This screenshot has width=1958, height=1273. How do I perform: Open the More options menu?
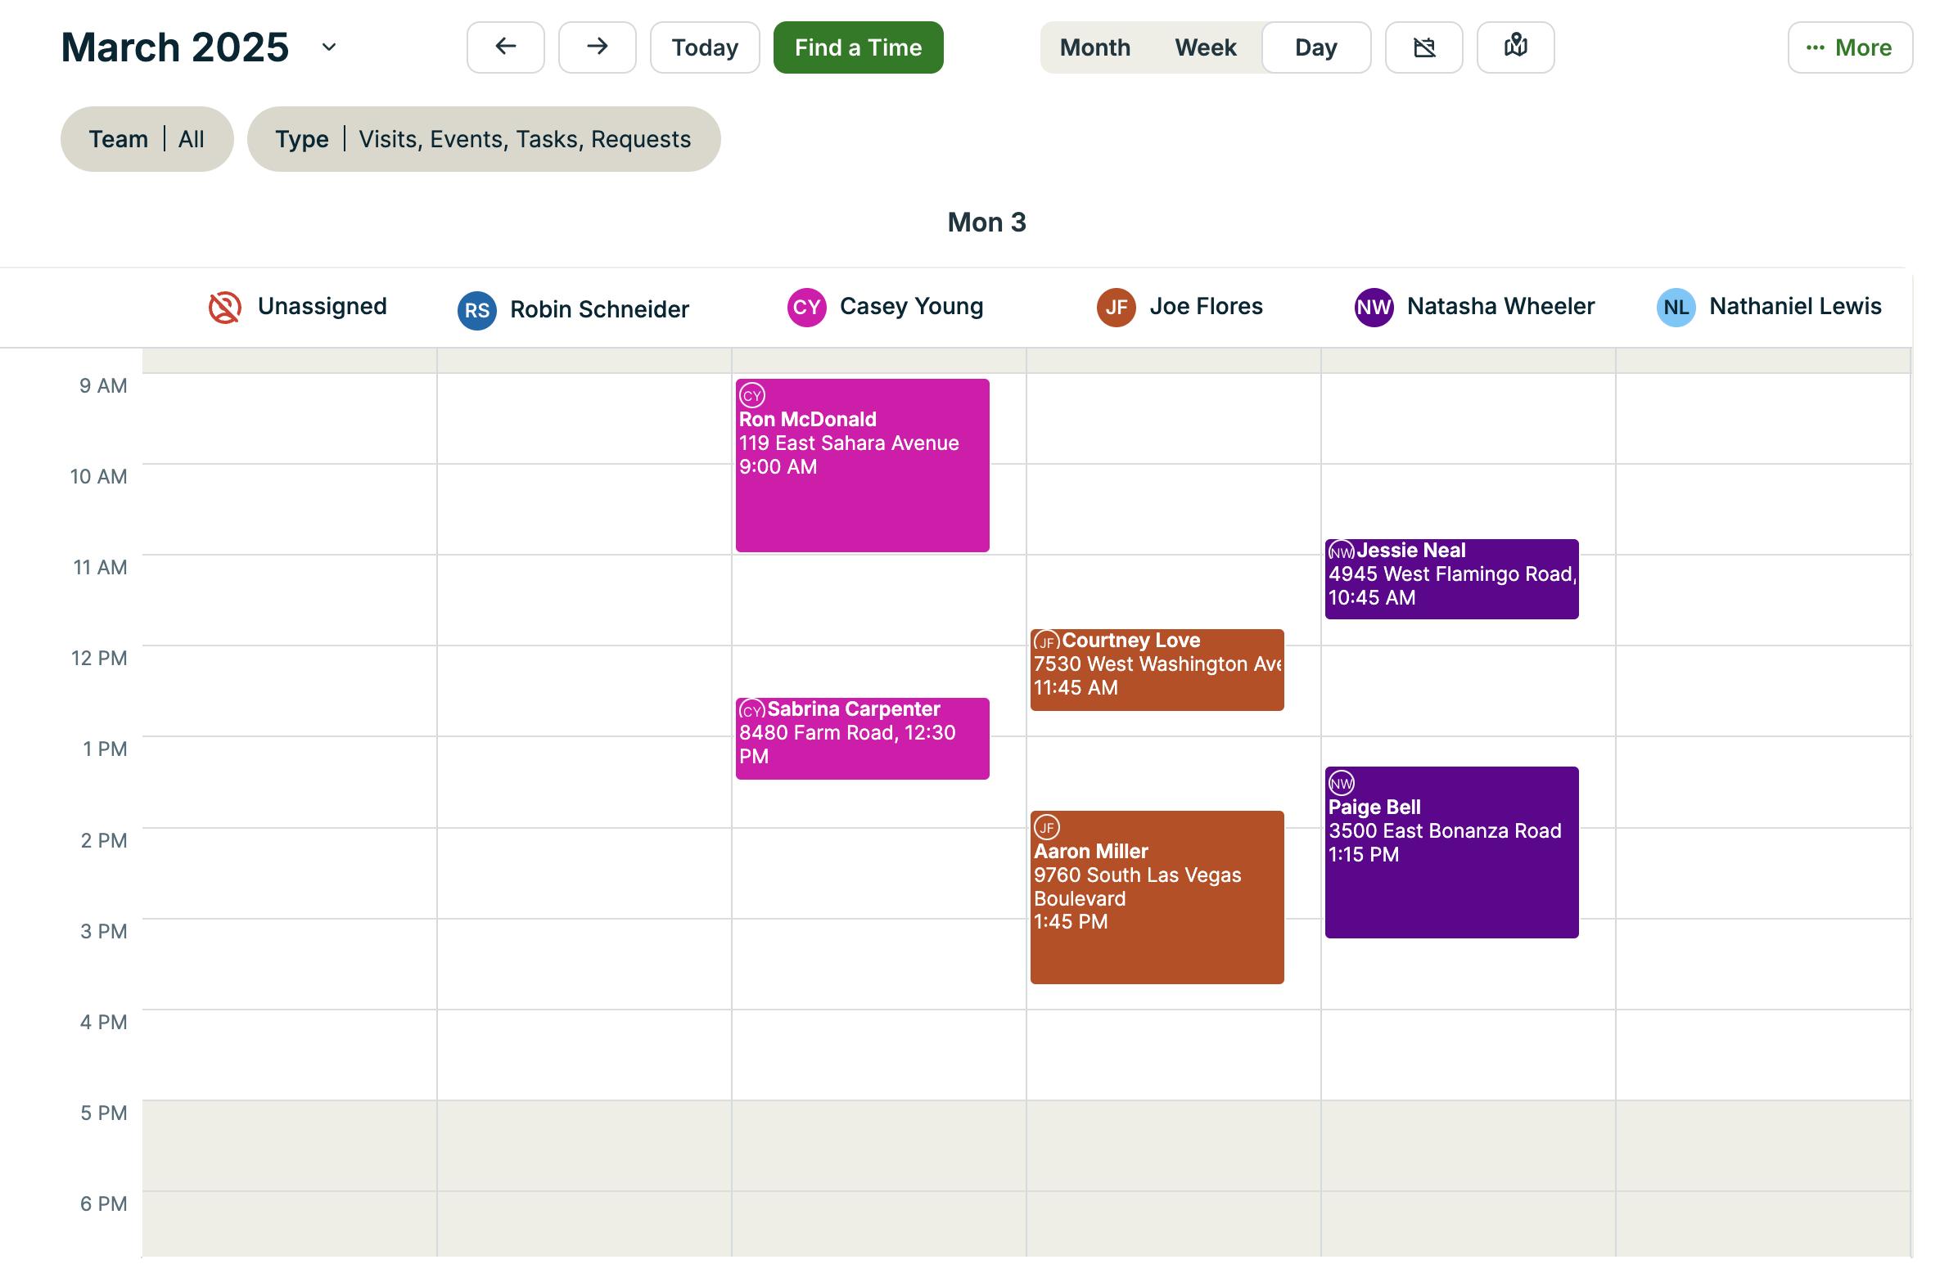pyautogui.click(x=1848, y=47)
